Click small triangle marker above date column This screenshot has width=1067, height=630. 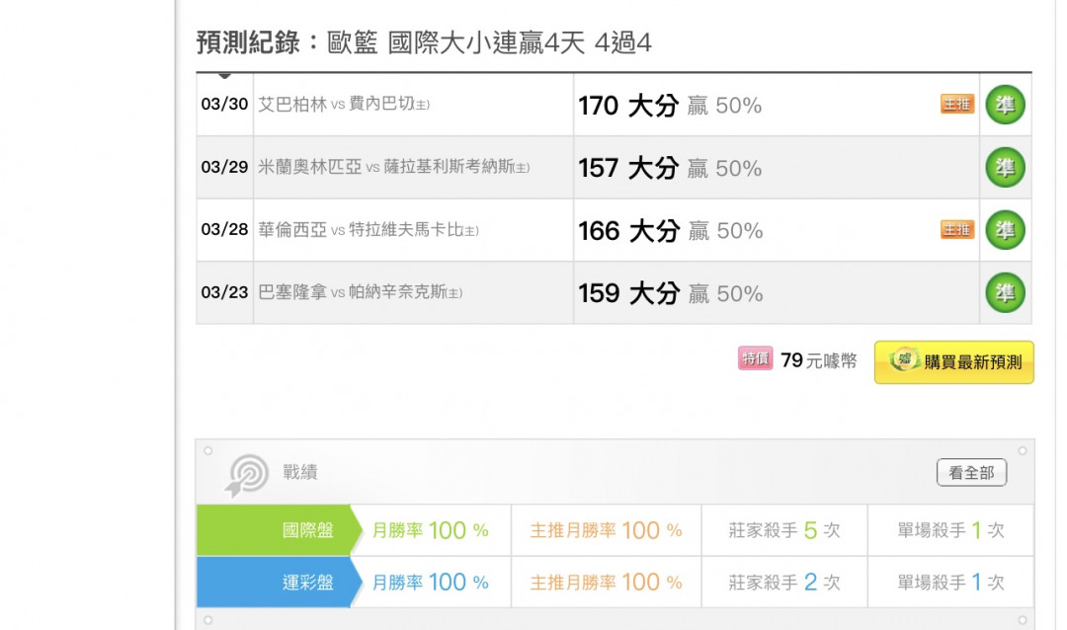[x=224, y=75]
